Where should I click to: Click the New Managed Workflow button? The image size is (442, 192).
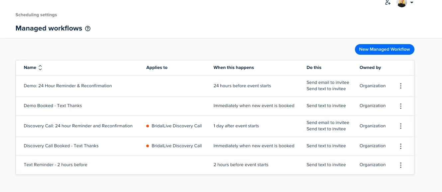pyautogui.click(x=385, y=49)
